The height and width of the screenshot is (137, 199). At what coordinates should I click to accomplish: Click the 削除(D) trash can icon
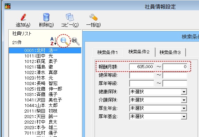[46, 17]
